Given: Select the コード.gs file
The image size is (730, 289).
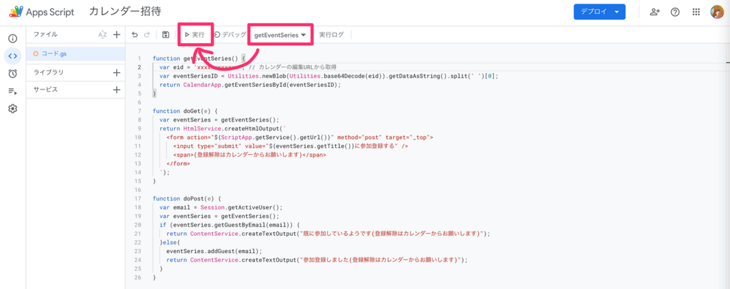Looking at the screenshot, I should (x=75, y=54).
